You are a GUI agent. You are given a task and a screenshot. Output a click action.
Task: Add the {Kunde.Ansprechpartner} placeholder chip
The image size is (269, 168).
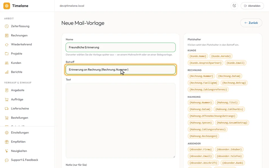pyautogui.click(x=205, y=63)
